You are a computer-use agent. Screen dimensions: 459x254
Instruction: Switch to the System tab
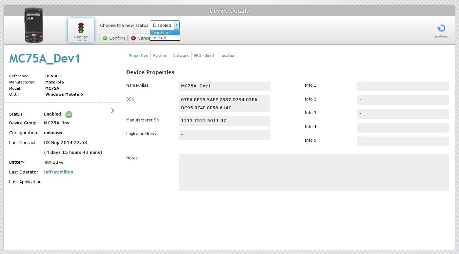(160, 56)
